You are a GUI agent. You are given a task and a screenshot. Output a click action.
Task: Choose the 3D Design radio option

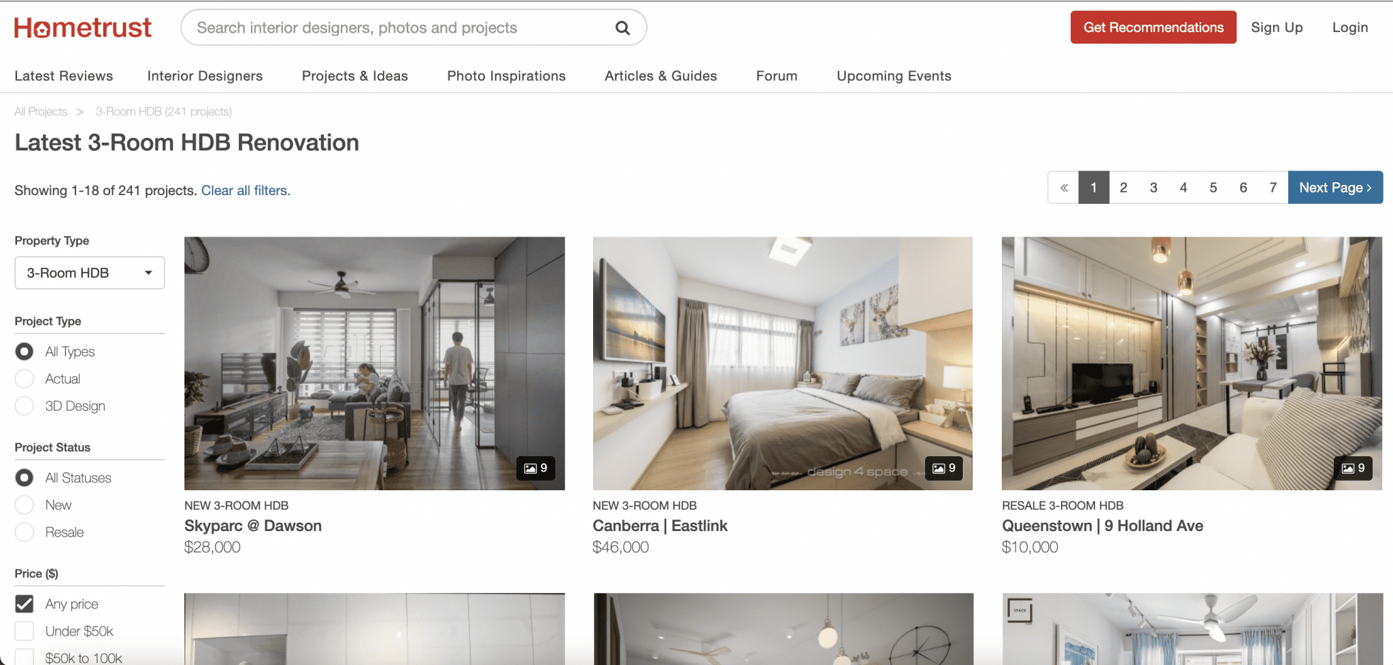[24, 406]
